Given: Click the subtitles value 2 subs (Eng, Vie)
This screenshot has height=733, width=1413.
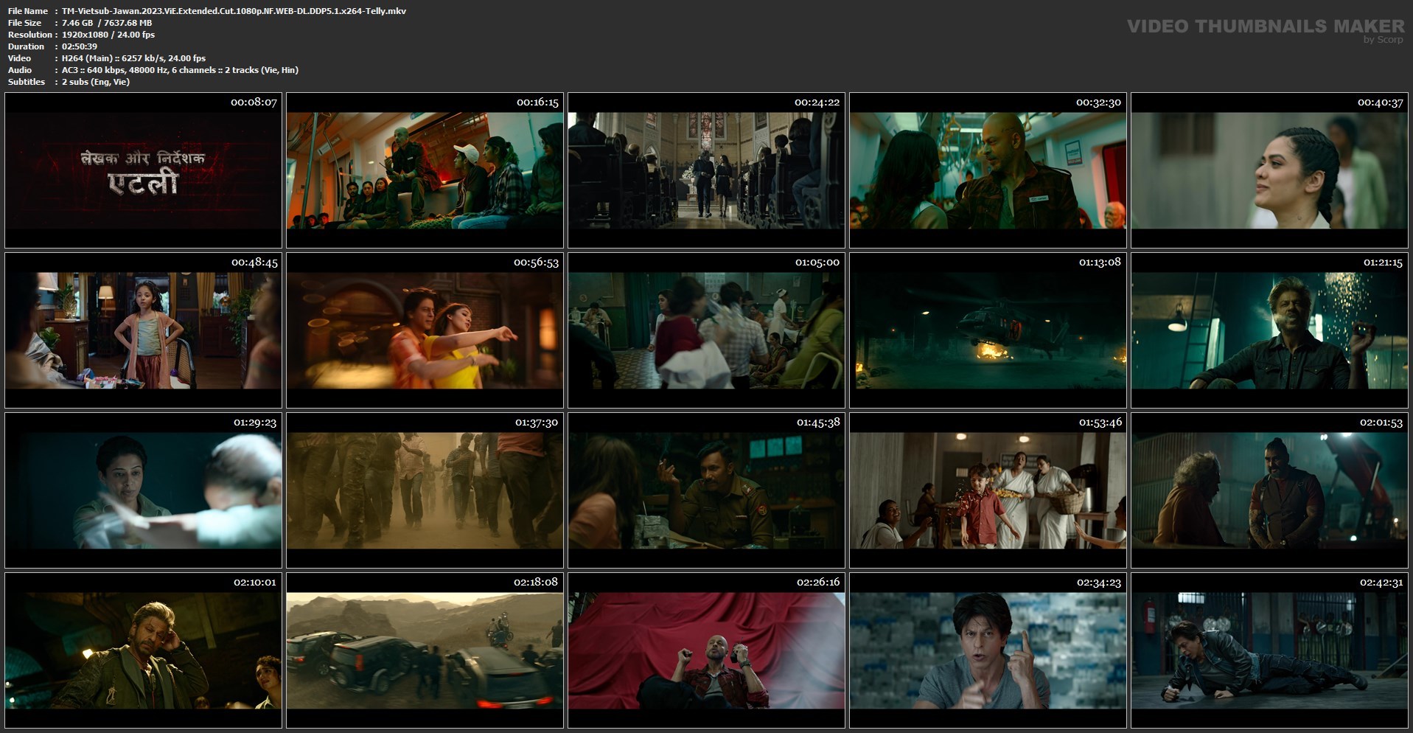Looking at the screenshot, I should click(x=96, y=82).
